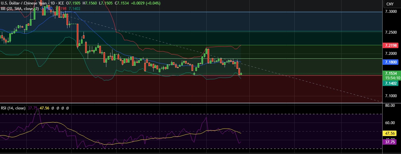Click the 60.00 RSI scale value
Viewport: 401px width, 154px height.
[x=390, y=123]
